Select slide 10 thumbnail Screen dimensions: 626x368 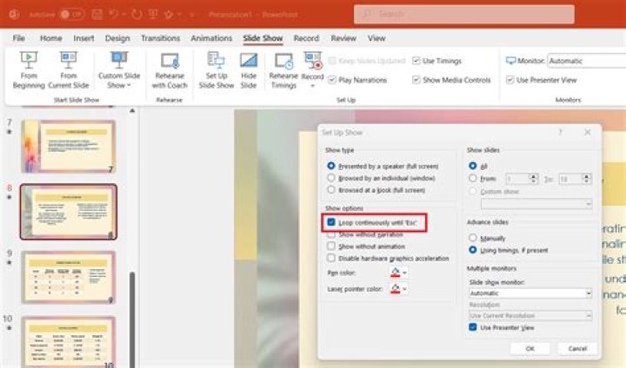coord(69,342)
